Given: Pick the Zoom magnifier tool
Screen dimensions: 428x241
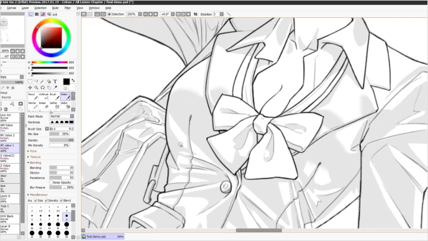Looking at the screenshot, I should tap(36, 87).
